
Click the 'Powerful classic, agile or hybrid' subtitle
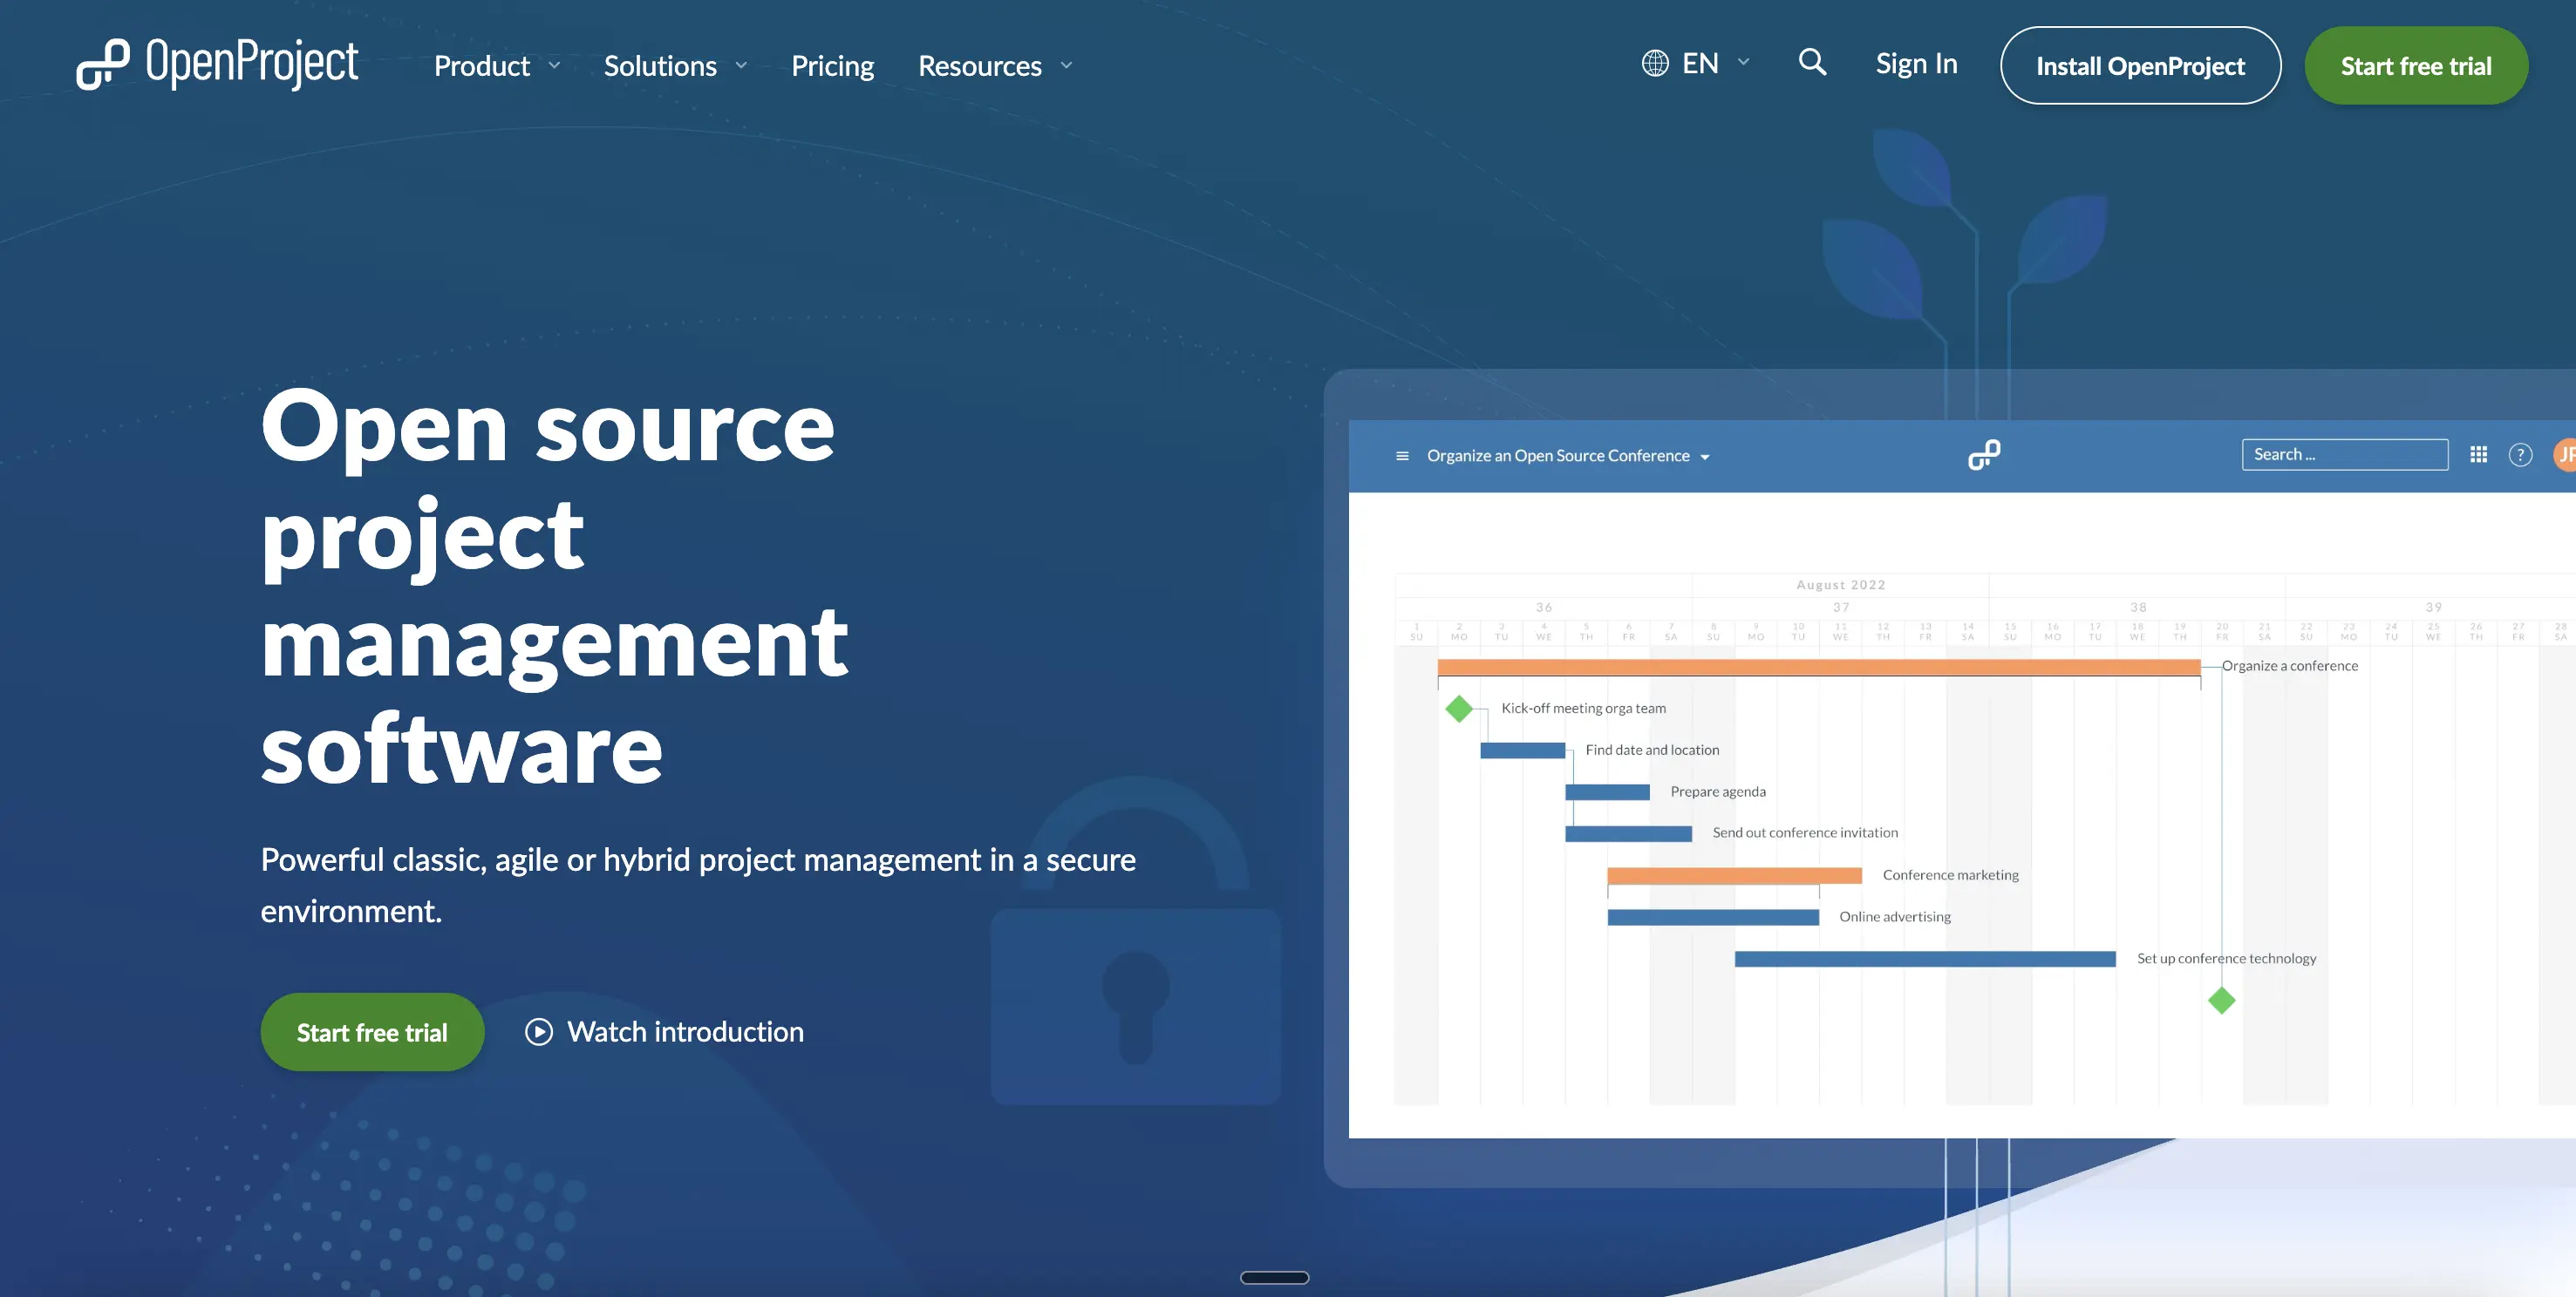[698, 886]
